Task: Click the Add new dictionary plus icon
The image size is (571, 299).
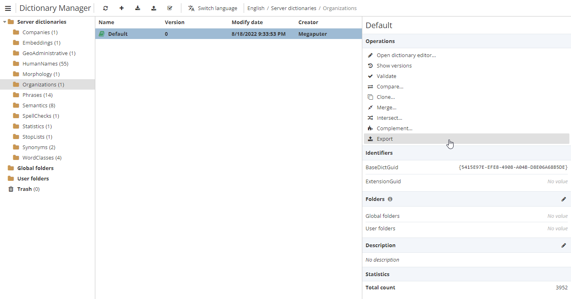Action: [121, 8]
